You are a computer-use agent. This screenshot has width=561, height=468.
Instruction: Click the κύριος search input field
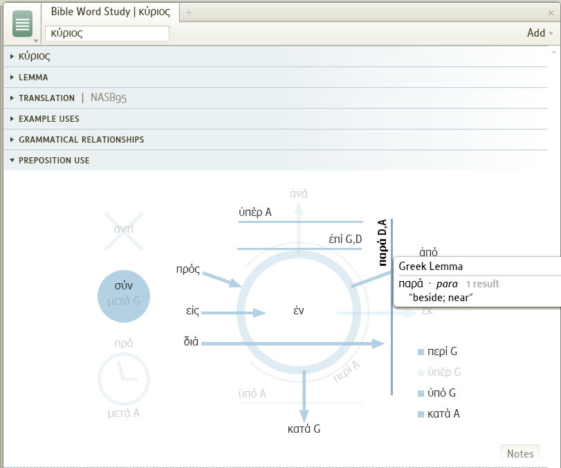[107, 33]
